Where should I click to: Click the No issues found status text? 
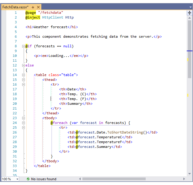coord(44,179)
